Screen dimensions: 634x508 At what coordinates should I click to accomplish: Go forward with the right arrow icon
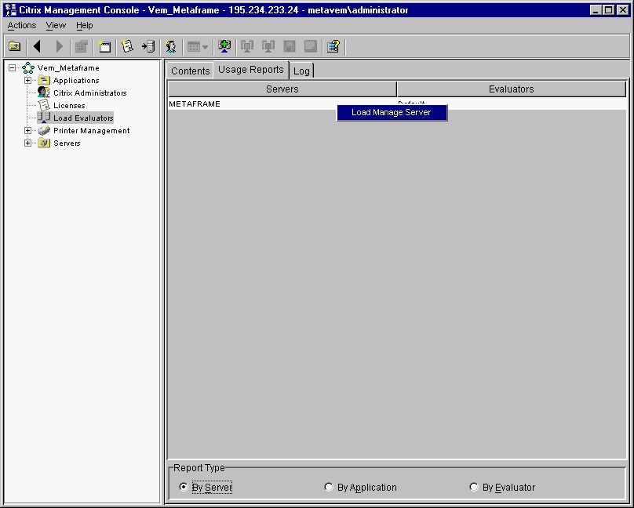click(59, 46)
